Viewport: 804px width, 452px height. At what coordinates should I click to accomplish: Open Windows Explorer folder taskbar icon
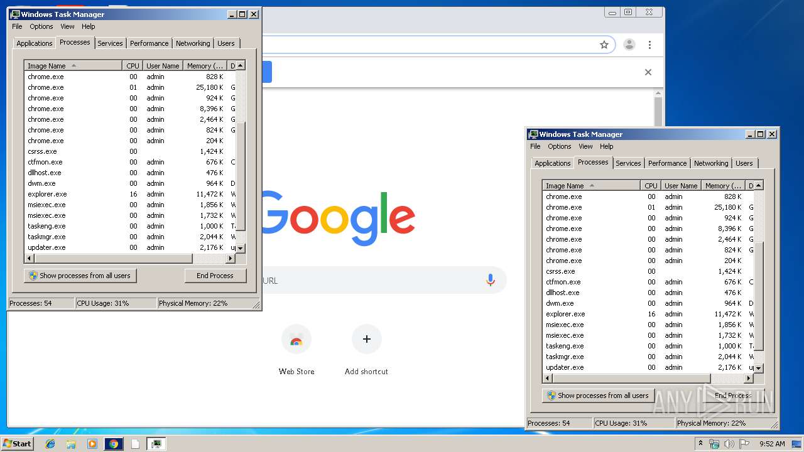tap(71, 444)
